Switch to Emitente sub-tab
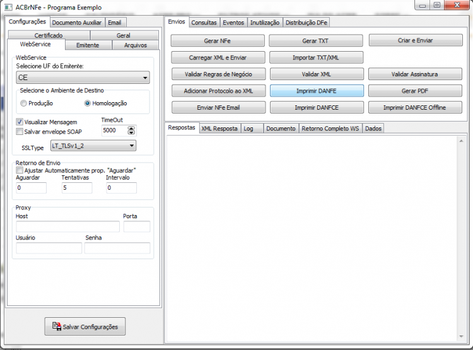 click(88, 45)
